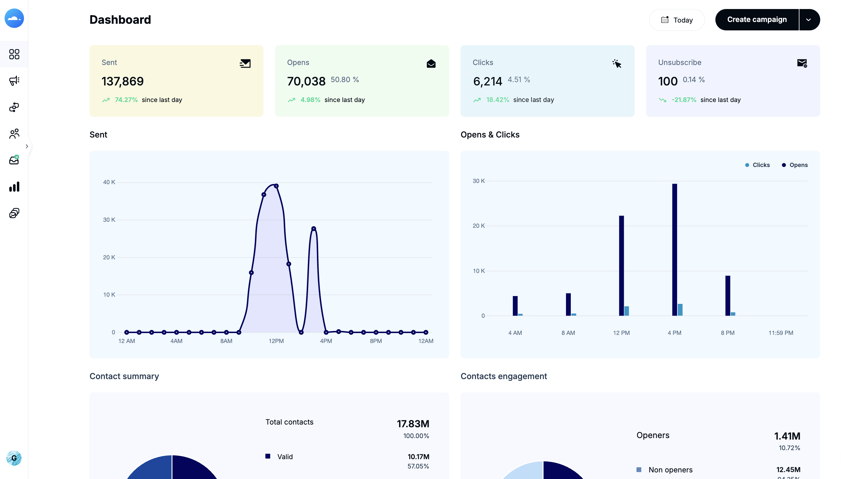
Task: Open the Campaigns megaphone icon
Action: click(14, 81)
